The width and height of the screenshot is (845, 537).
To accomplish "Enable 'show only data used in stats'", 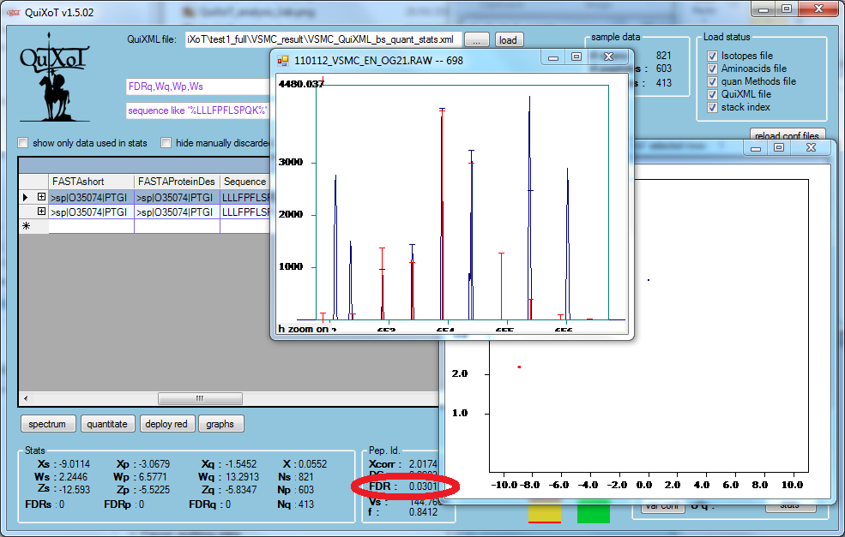I will 23,143.
